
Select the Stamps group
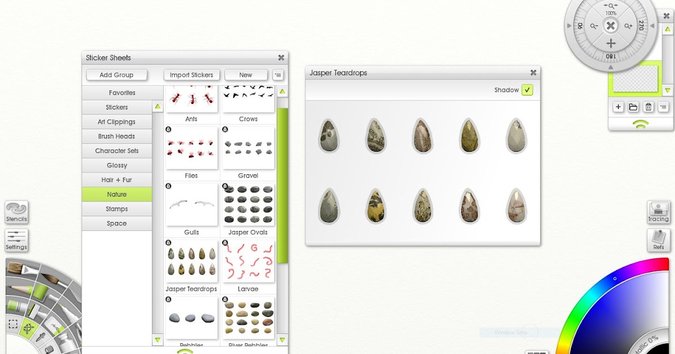117,209
